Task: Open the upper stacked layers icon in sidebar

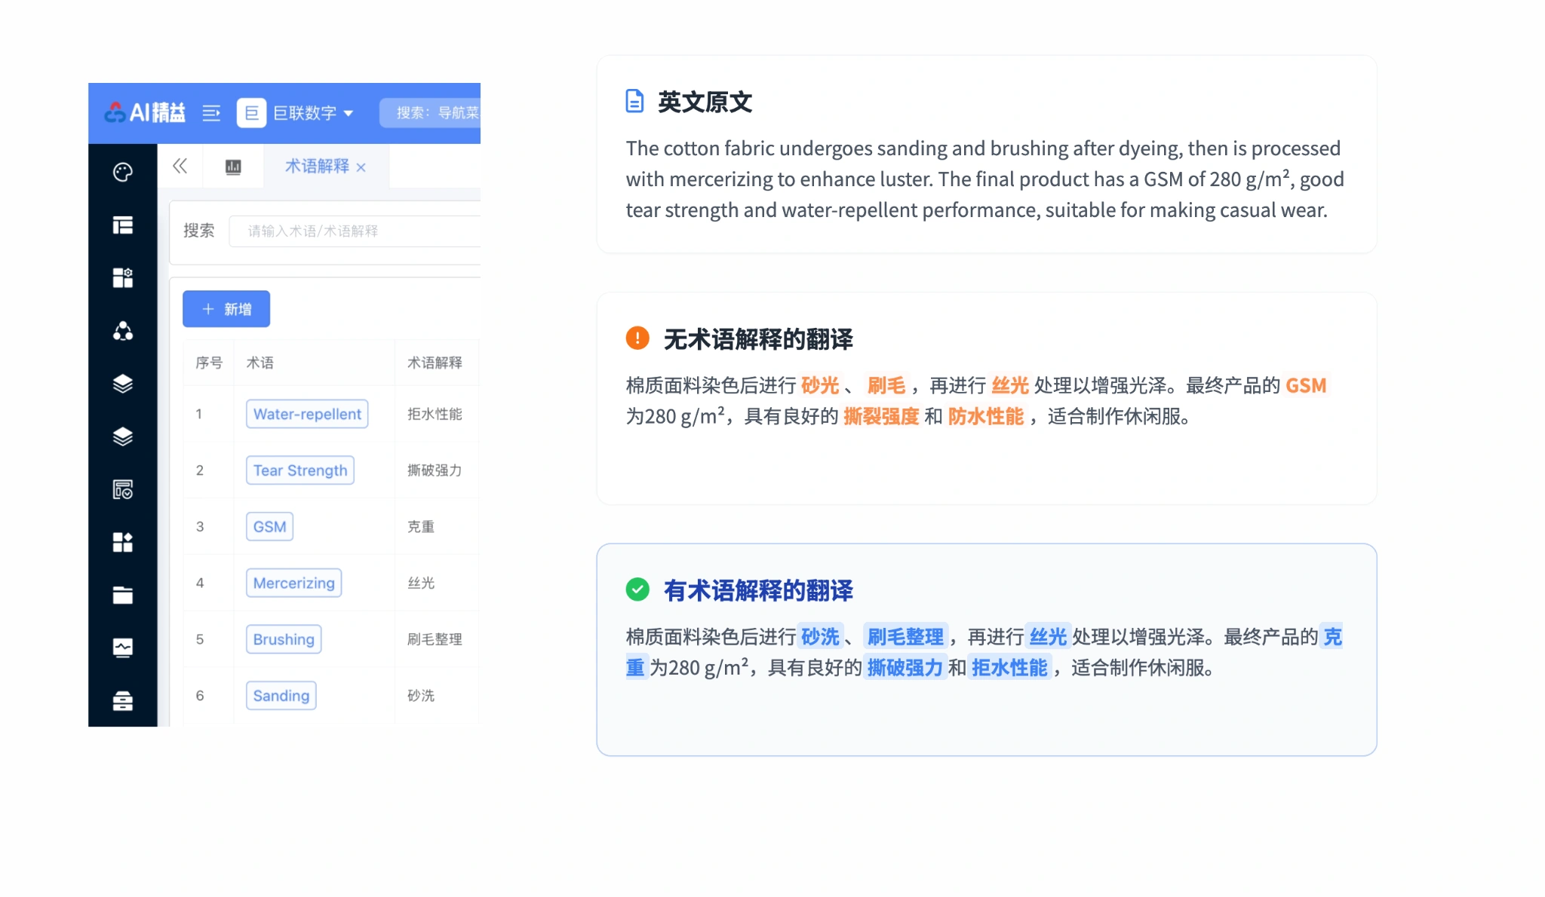Action: click(123, 384)
